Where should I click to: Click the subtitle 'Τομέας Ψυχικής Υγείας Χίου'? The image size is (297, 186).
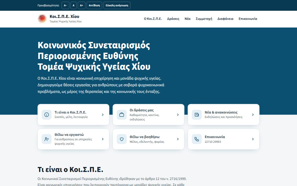(65, 21)
